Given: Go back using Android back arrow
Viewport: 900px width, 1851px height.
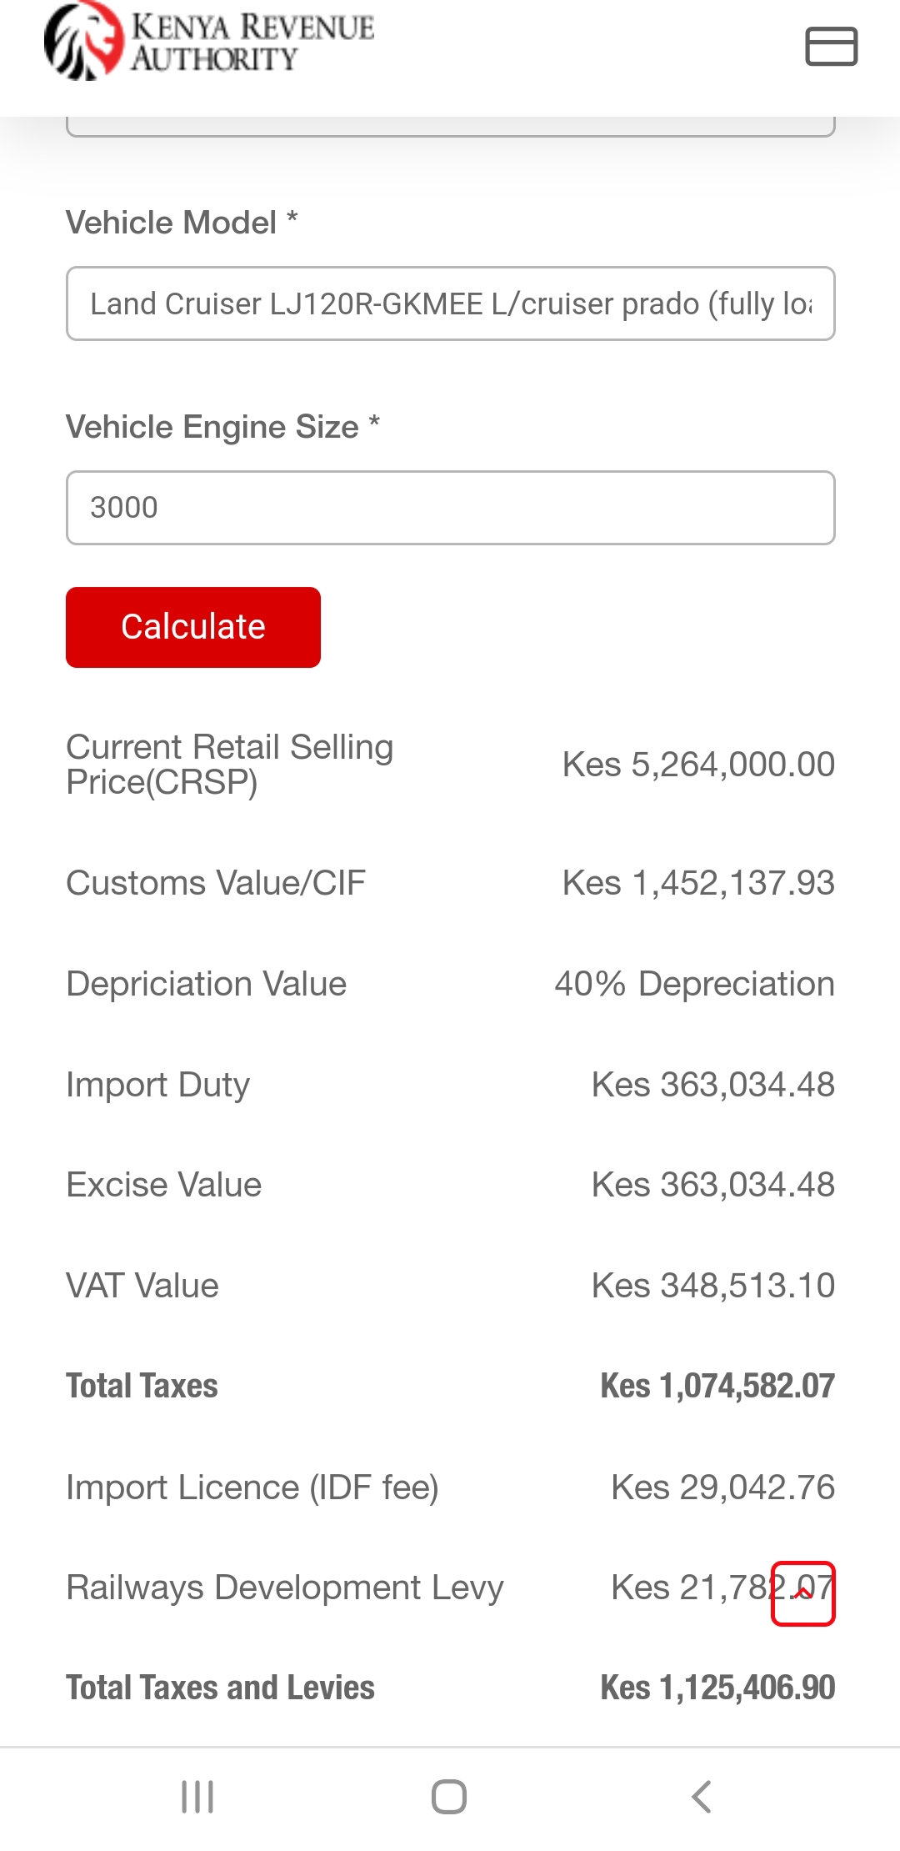Looking at the screenshot, I should point(702,1797).
